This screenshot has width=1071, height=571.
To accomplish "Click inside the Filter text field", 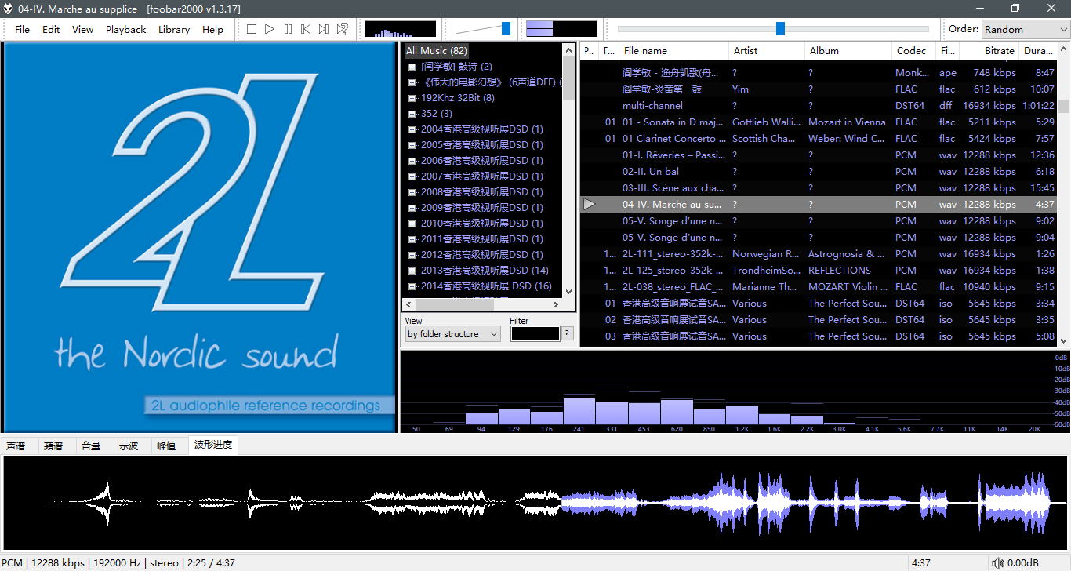I will click(535, 334).
